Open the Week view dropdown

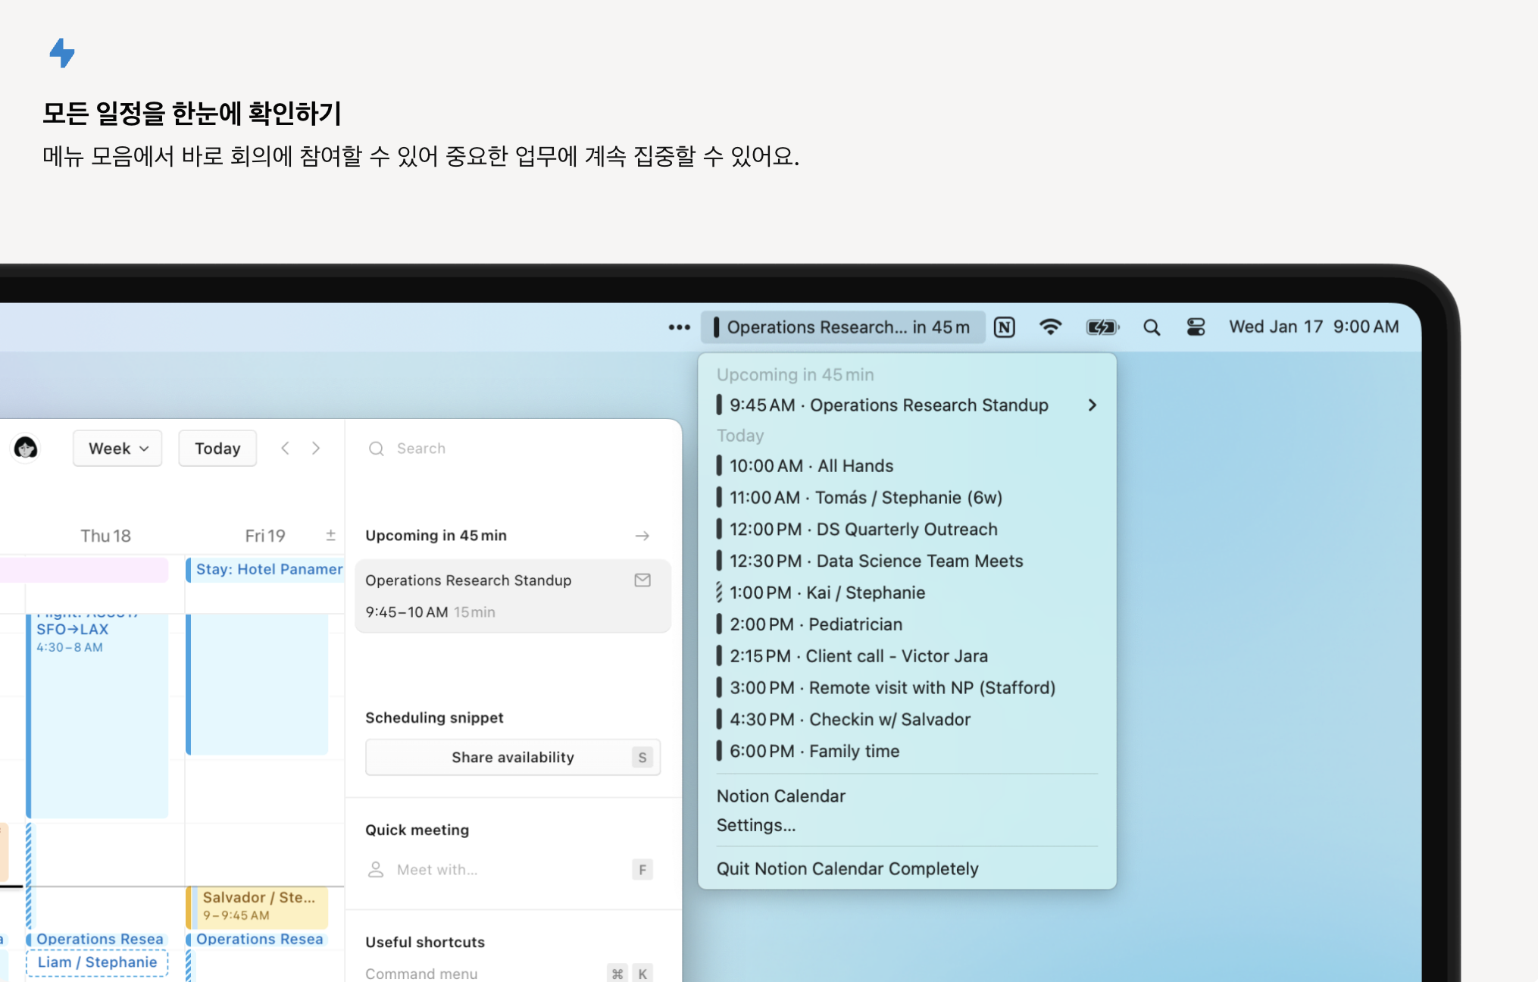[117, 449]
